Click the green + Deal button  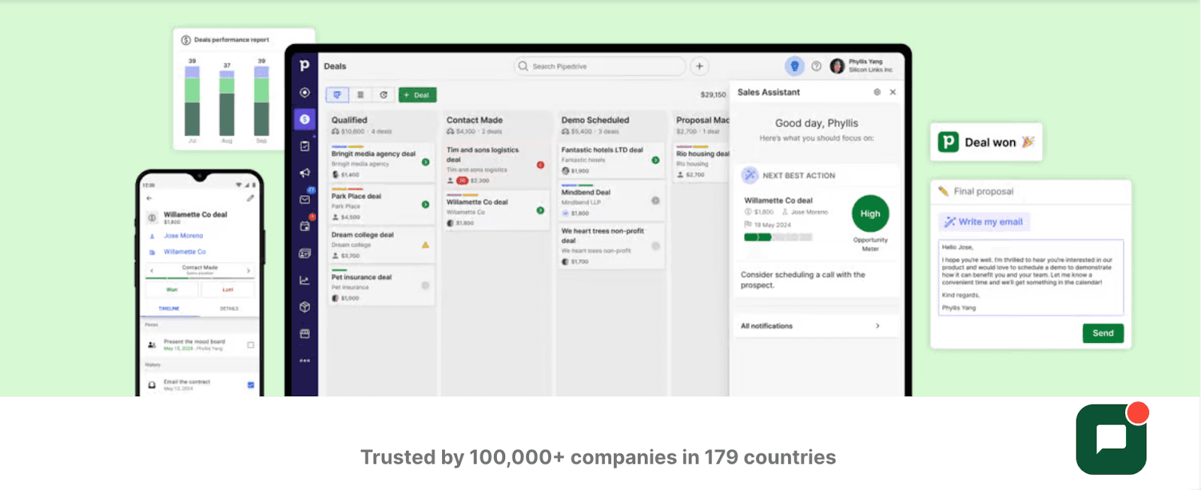click(417, 95)
